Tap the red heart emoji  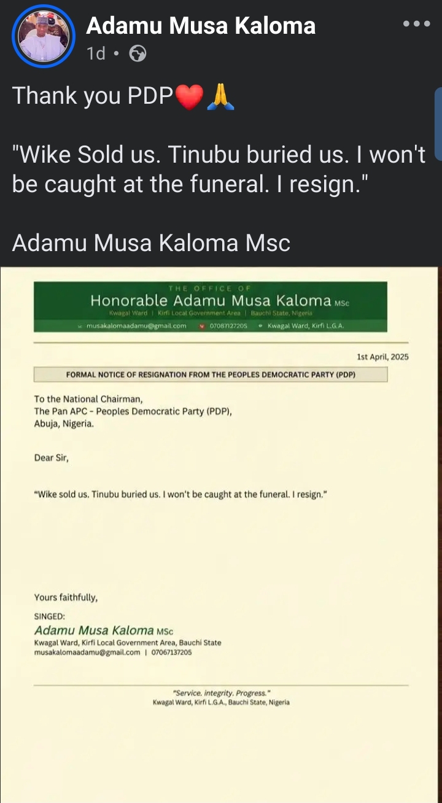coord(189,97)
